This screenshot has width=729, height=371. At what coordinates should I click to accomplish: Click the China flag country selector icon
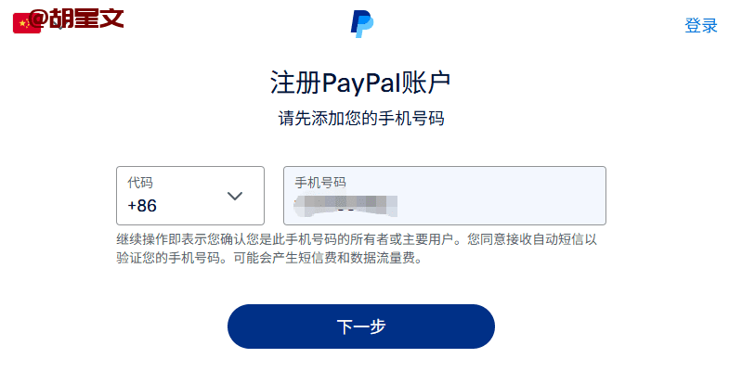[27, 23]
